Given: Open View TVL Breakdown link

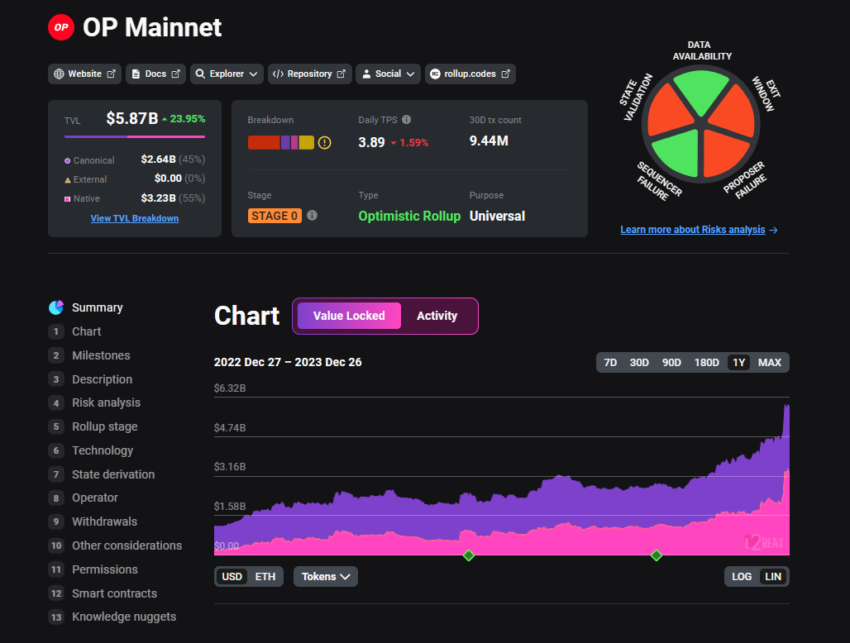Looking at the screenshot, I should (135, 218).
